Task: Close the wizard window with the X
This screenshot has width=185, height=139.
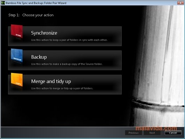Action: click(180, 3)
